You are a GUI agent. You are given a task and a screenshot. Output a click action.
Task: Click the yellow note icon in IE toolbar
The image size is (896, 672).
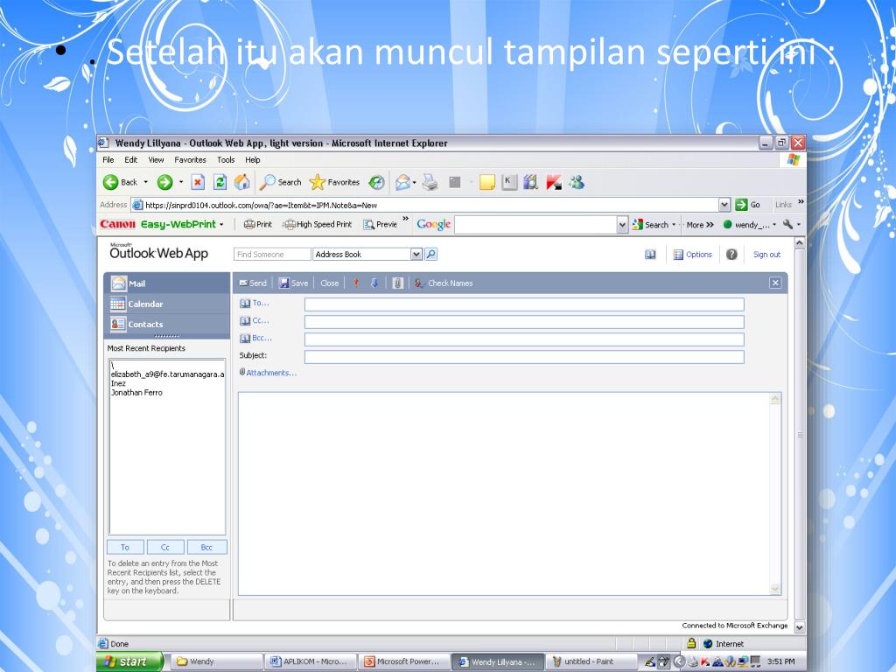pyautogui.click(x=486, y=182)
